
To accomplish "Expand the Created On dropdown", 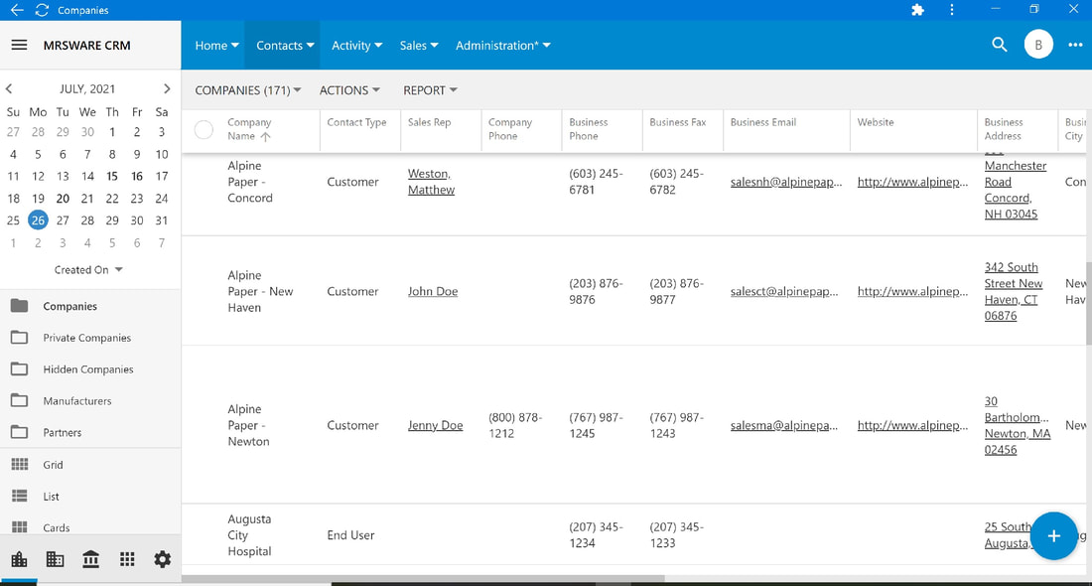I will tap(88, 269).
